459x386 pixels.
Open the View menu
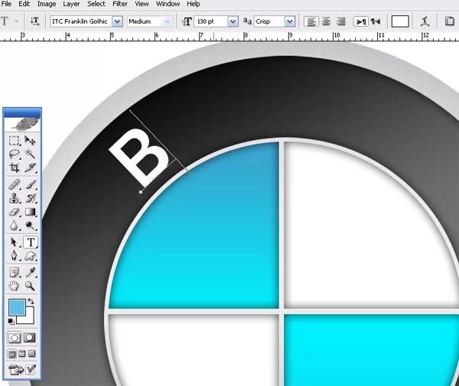pyautogui.click(x=142, y=4)
